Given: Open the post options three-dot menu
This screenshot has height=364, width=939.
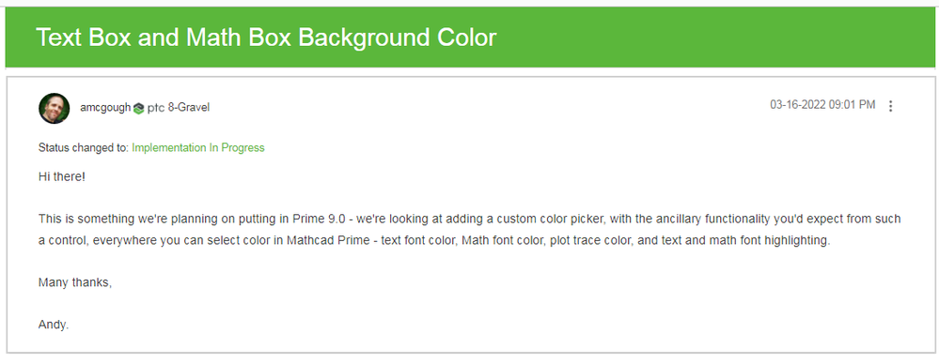Looking at the screenshot, I should point(890,106).
